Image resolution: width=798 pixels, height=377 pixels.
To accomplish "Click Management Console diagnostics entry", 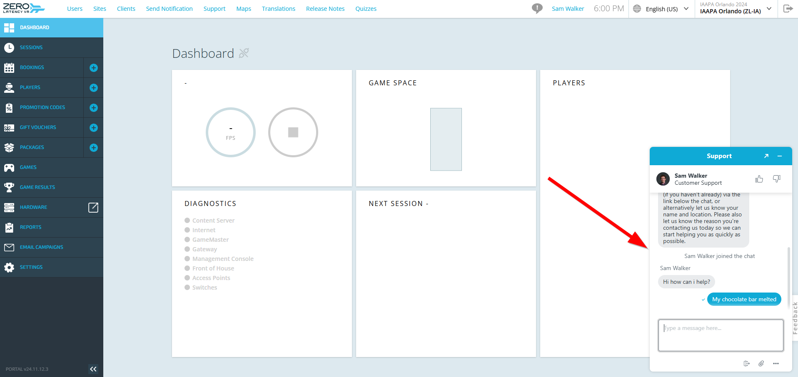I will click(x=219, y=259).
